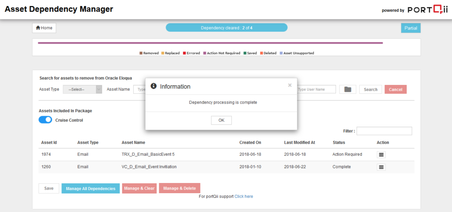Image resolution: width=452 pixels, height=212 pixels.
Task: Open the portQii support Click here link
Action: (244, 196)
